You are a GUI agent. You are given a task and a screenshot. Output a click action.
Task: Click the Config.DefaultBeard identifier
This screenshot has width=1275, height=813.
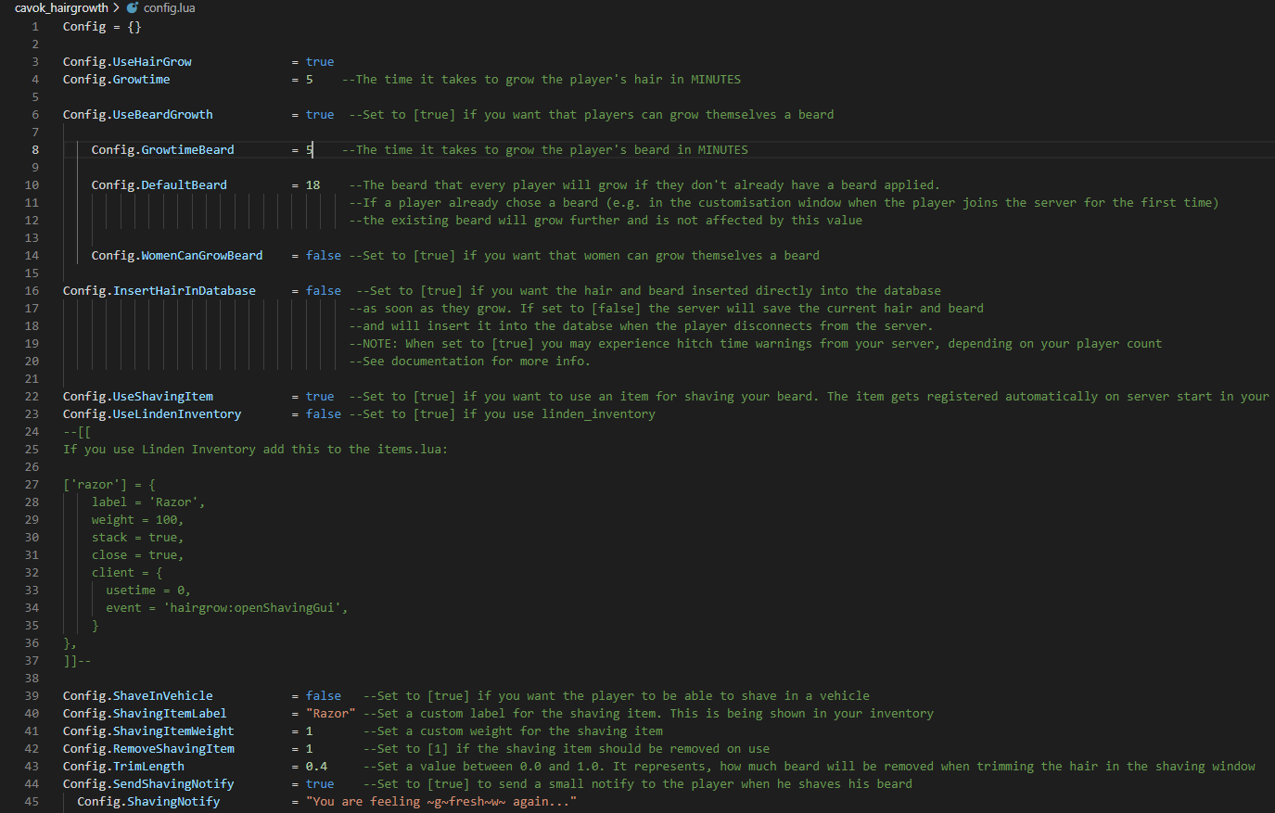coord(159,184)
